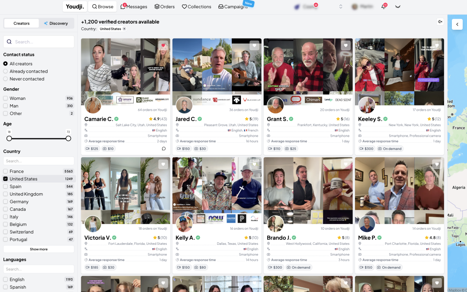Select the Already contacted radio option
467x292 pixels.
(6, 71)
